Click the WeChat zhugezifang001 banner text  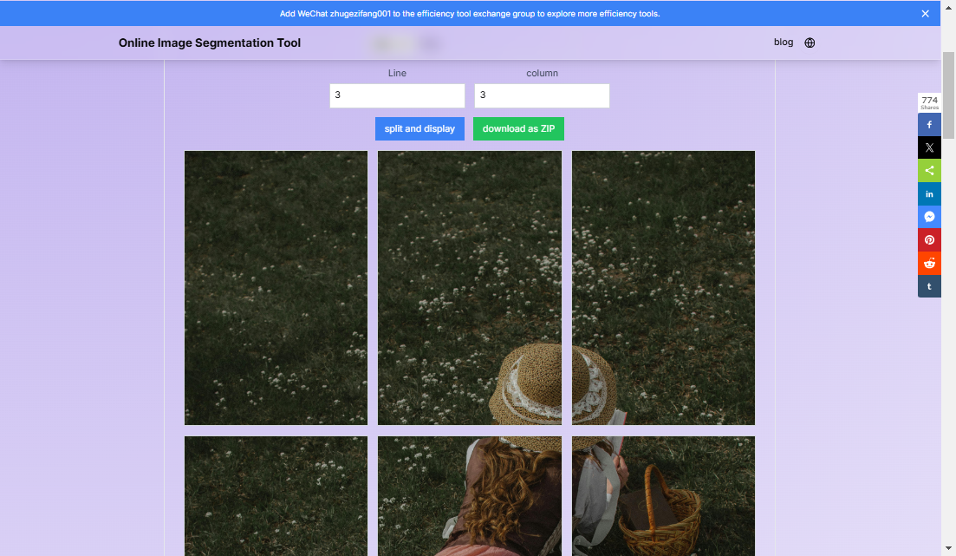[x=470, y=13]
